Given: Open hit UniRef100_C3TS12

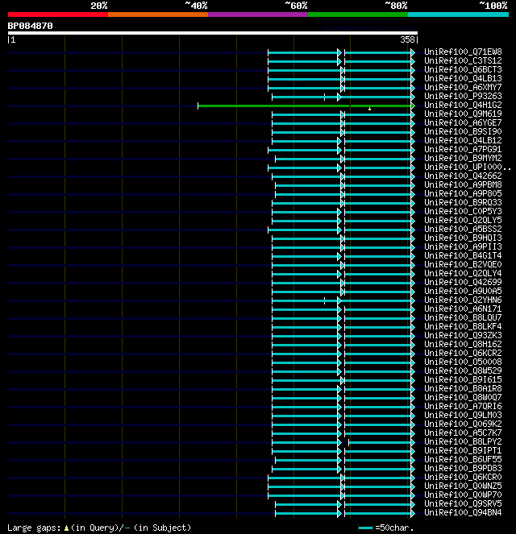Looking at the screenshot, I should click(x=463, y=60).
